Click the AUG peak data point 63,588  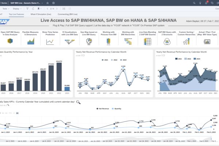pyautogui.click(x=123, y=68)
